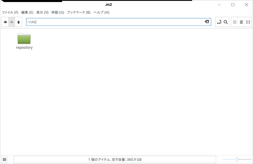Minimize the .m2 window
The image size is (253, 164).
pyautogui.click(x=219, y=5)
